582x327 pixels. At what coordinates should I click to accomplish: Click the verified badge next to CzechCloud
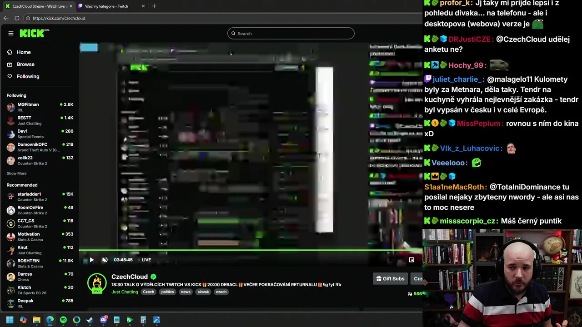click(x=154, y=277)
